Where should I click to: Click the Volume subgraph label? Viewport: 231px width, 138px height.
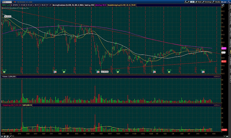tap(5, 77)
